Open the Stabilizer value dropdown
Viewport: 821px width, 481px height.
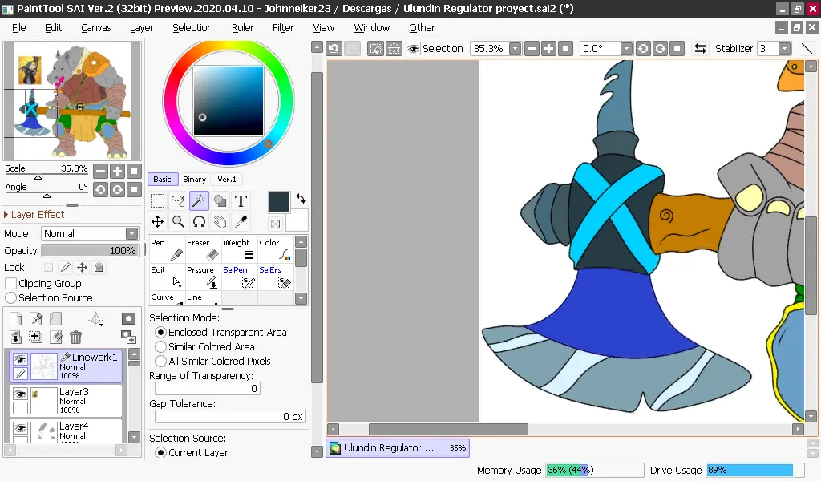[x=784, y=49]
